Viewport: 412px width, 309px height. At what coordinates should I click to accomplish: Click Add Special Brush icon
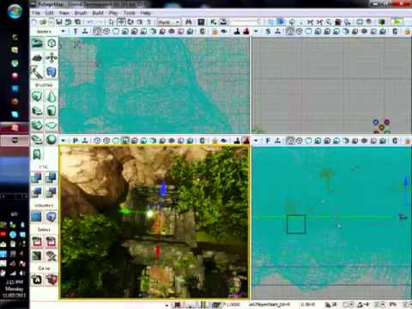coord(37,216)
